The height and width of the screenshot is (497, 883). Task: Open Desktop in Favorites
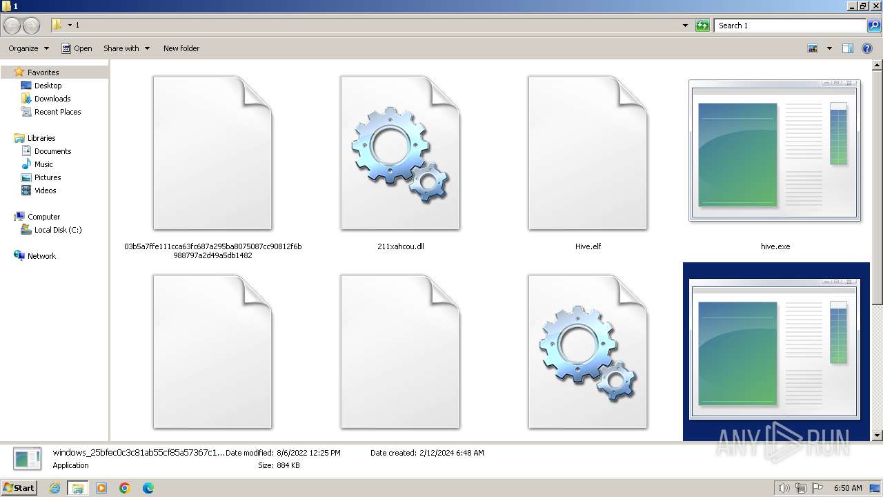tap(48, 86)
